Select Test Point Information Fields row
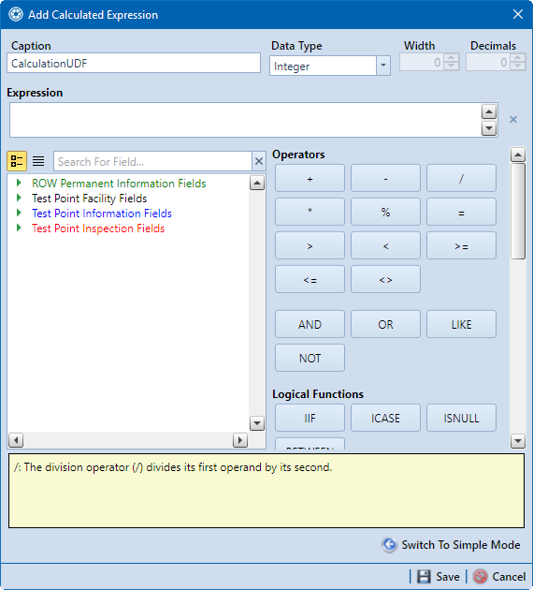This screenshot has width=533, height=590. (x=102, y=214)
